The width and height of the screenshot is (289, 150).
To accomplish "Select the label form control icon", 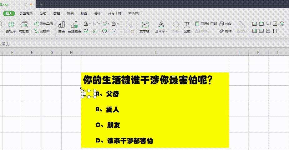I will point(255,24).
